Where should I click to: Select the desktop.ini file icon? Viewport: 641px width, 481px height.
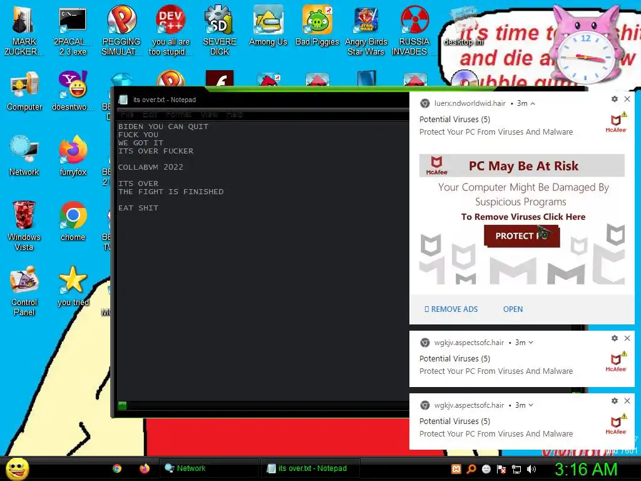point(464,25)
